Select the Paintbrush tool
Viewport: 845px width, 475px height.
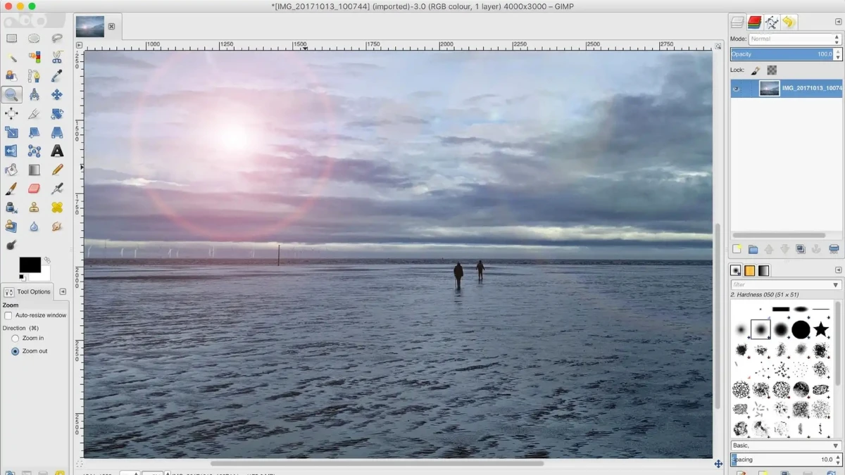[11, 189]
